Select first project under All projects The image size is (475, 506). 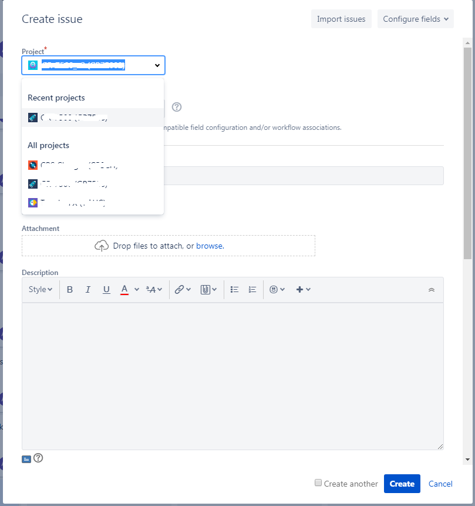pos(93,165)
